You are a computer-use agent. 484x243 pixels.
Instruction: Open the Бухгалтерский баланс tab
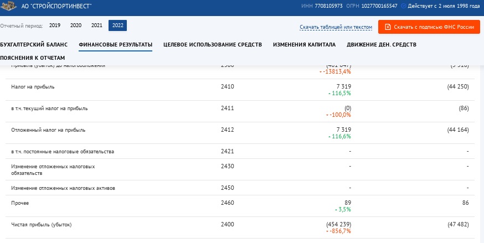(34, 44)
